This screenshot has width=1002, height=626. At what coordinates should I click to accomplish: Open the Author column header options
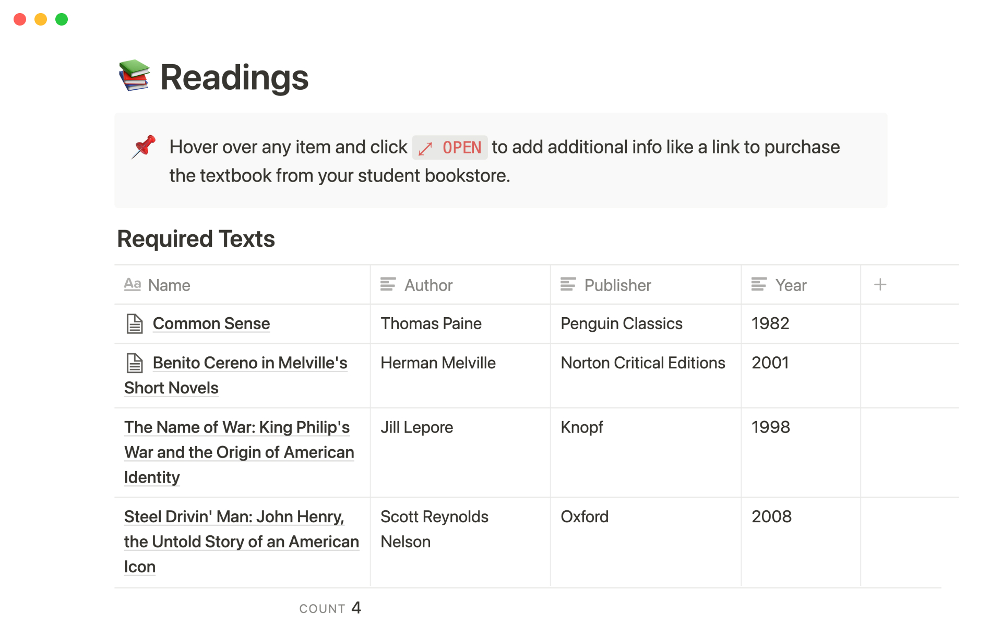tap(428, 285)
